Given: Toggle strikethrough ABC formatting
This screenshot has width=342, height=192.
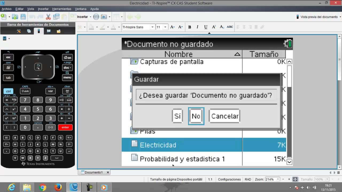Looking at the screenshot, I should tap(230, 27).
